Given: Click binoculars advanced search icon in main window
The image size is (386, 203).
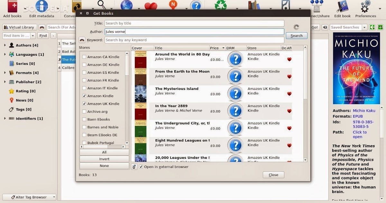Looking at the screenshot, I should tap(42, 27).
